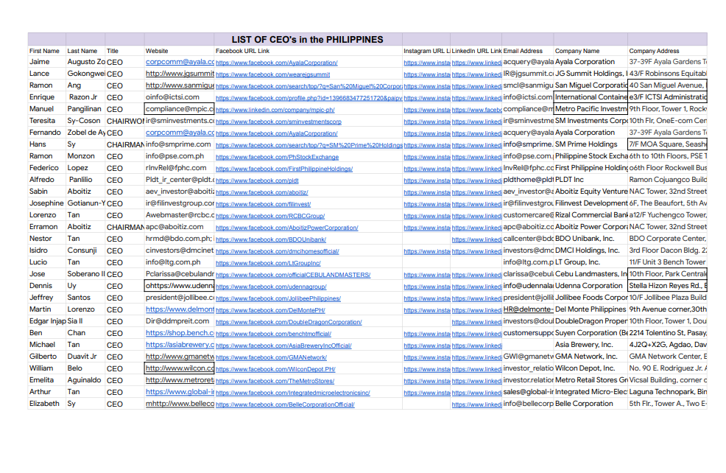Open the PhStockExchange Facebook link

pyautogui.click(x=277, y=157)
